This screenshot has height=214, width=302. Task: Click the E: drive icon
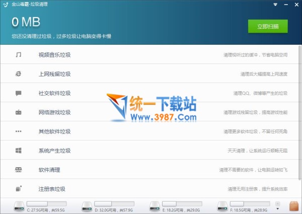[155, 206]
